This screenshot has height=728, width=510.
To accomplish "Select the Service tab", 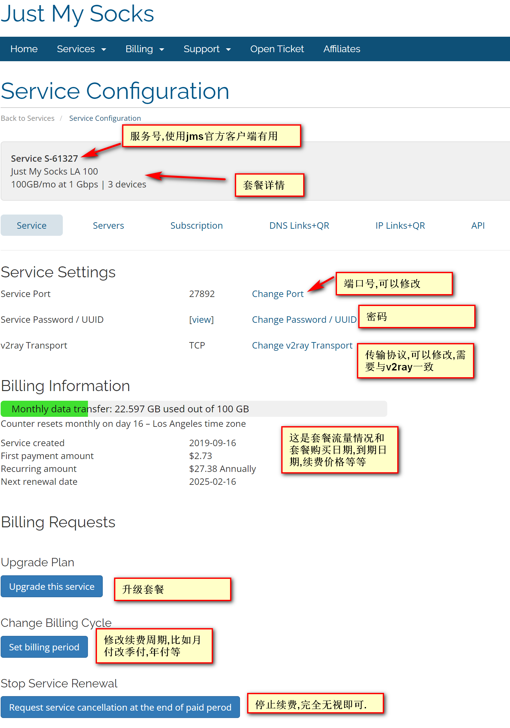I will (32, 225).
